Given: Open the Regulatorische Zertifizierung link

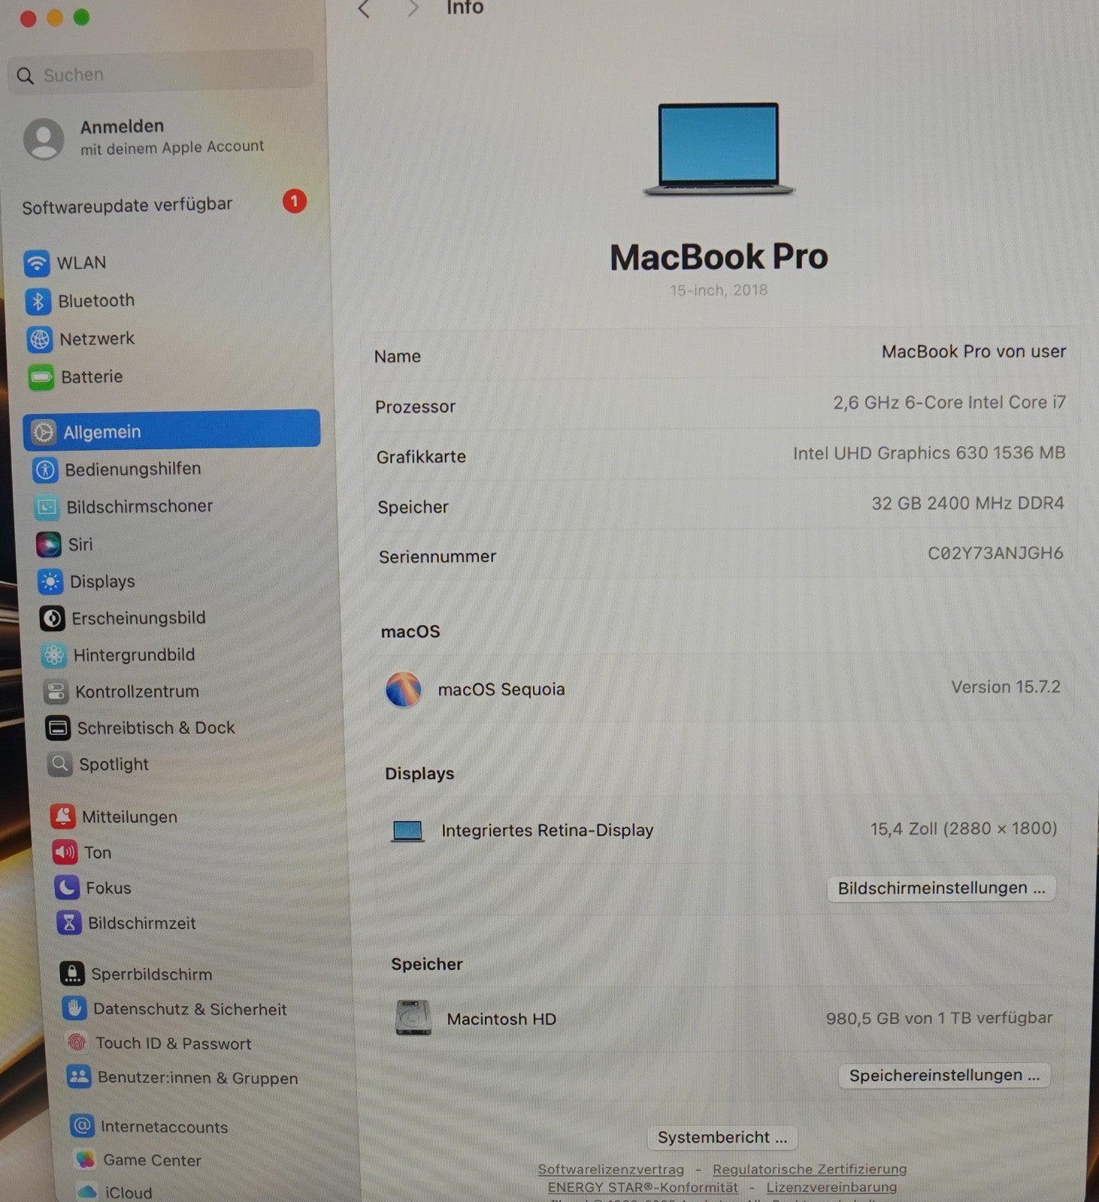Looking at the screenshot, I should click(810, 1169).
